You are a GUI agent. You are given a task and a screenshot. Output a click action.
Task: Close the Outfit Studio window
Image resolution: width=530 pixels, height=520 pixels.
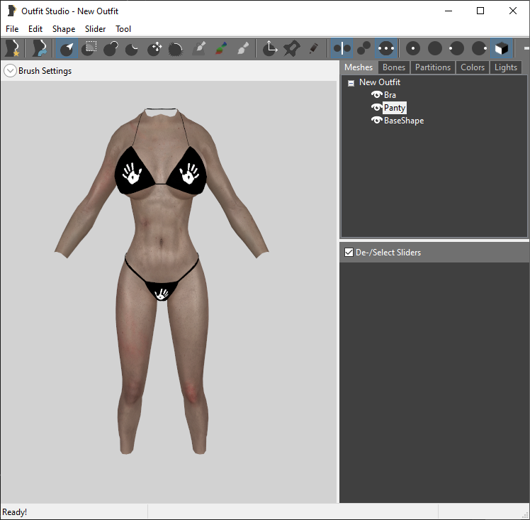pos(512,11)
